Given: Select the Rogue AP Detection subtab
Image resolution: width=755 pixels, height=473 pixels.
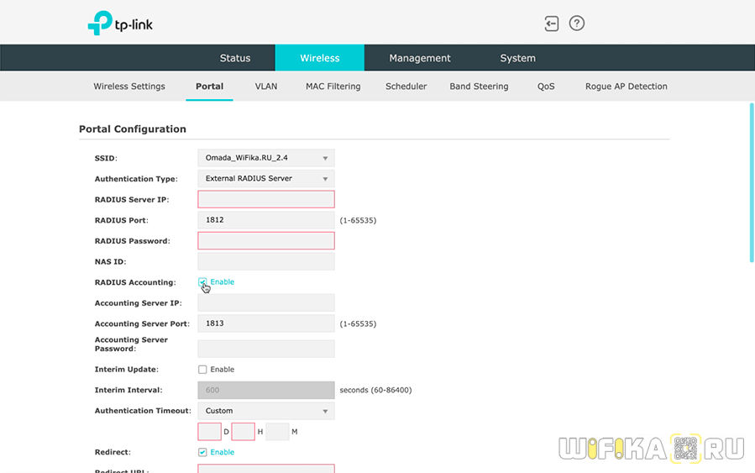Looking at the screenshot, I should coord(626,87).
